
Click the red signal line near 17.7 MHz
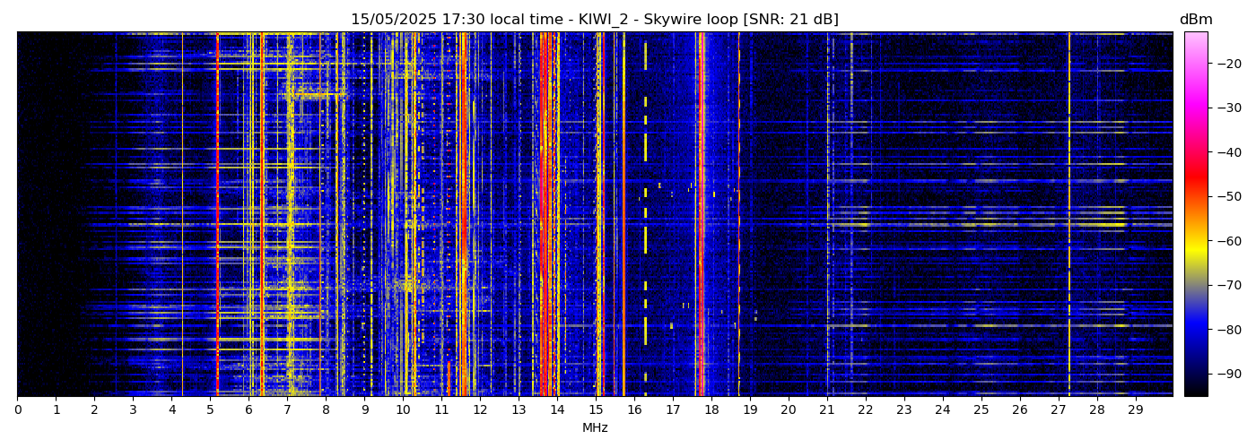pyautogui.click(x=701, y=215)
